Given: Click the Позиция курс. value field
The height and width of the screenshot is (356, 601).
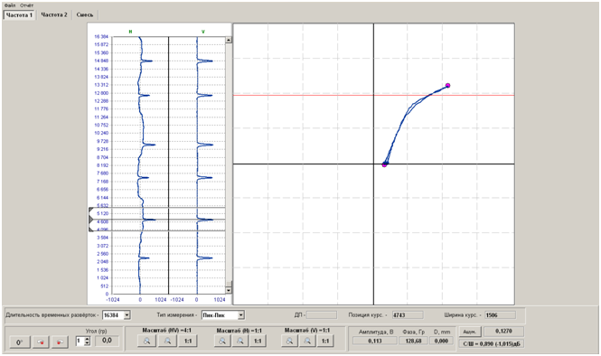Looking at the screenshot, I should coord(408,315).
